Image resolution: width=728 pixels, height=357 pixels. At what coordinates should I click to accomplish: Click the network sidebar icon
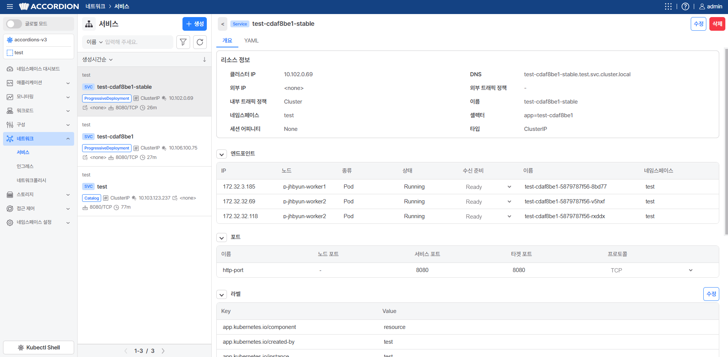pos(10,139)
